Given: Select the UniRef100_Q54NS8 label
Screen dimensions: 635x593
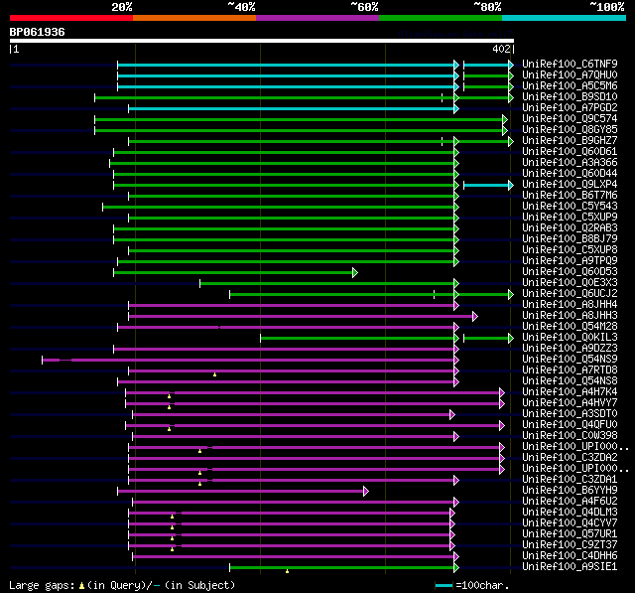Looking at the screenshot, I should click(x=570, y=381).
